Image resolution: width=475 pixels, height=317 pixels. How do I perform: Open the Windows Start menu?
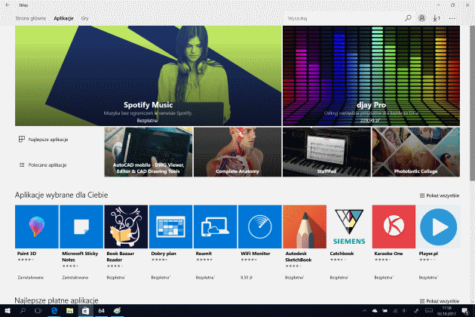pyautogui.click(x=8, y=311)
